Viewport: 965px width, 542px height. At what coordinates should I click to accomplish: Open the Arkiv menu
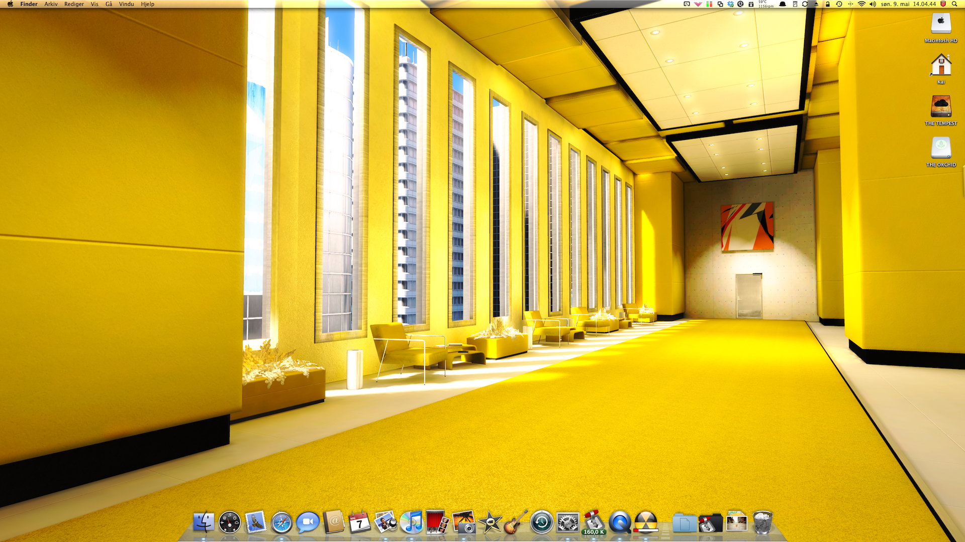point(51,4)
